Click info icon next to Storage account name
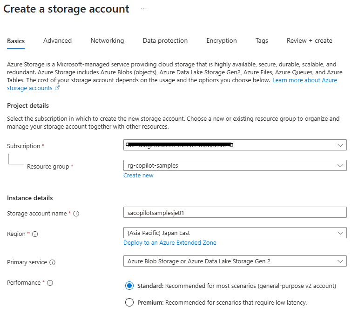 tap(76, 214)
